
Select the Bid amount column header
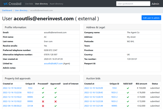pos(141,84)
